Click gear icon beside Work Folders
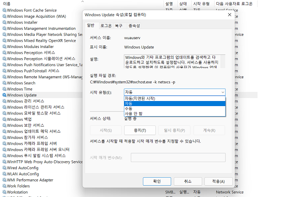The width and height of the screenshot is (307, 197). (4, 186)
